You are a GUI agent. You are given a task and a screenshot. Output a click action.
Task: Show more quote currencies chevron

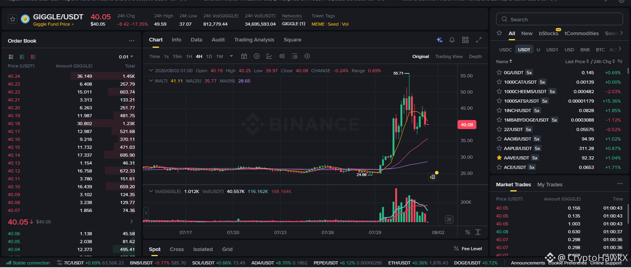tap(620, 49)
